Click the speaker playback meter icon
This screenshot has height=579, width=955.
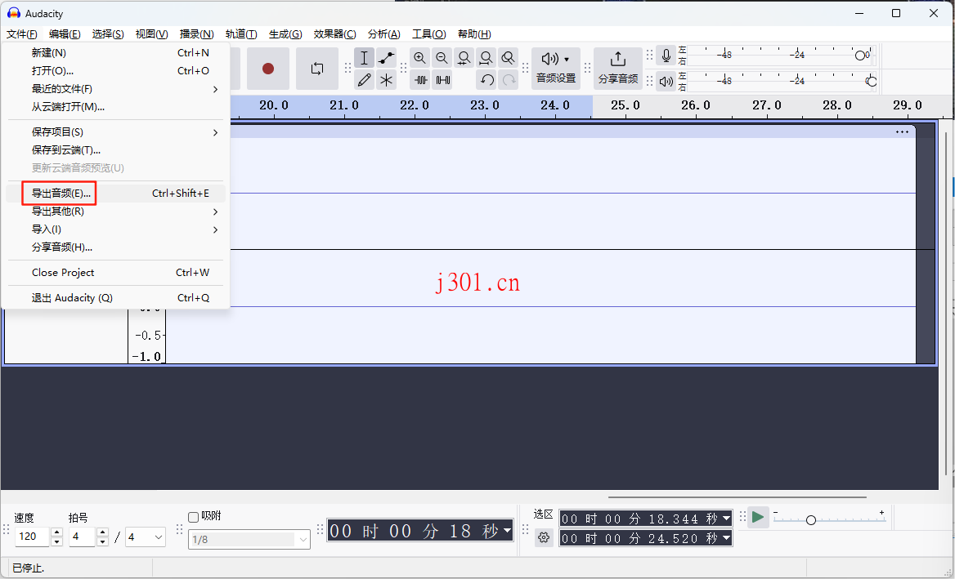point(666,80)
